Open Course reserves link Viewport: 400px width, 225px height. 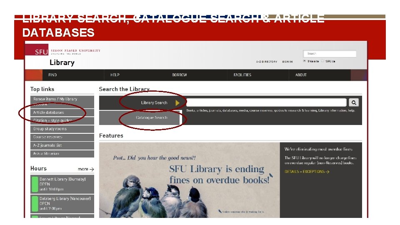(62, 137)
